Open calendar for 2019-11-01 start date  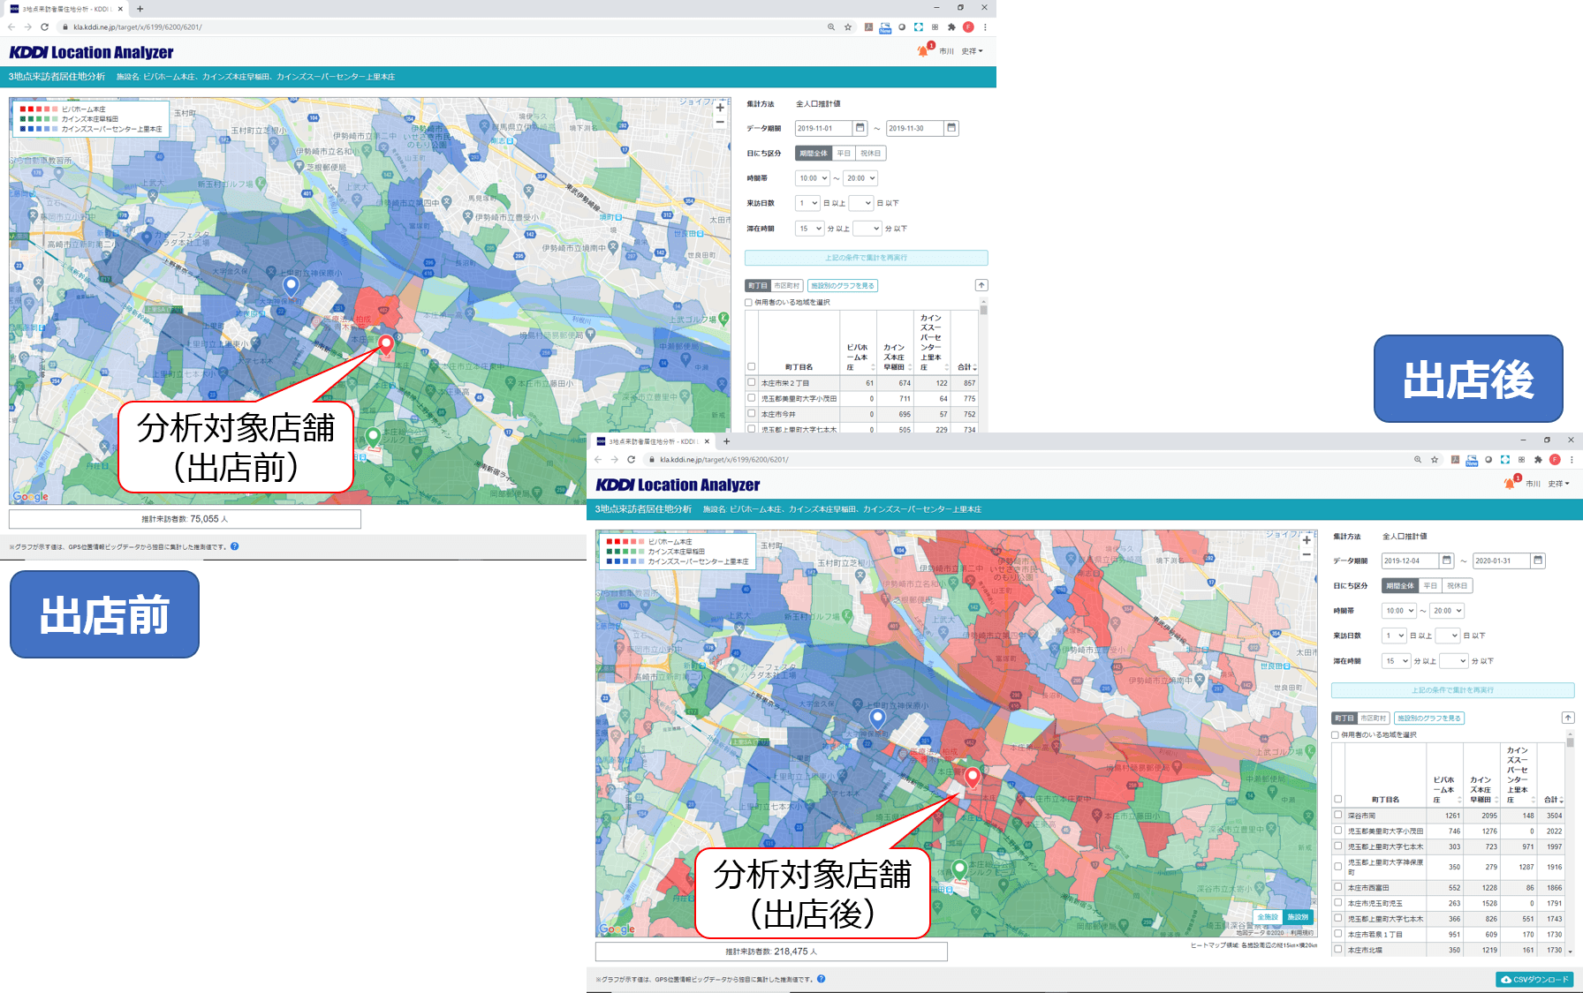pos(860,128)
